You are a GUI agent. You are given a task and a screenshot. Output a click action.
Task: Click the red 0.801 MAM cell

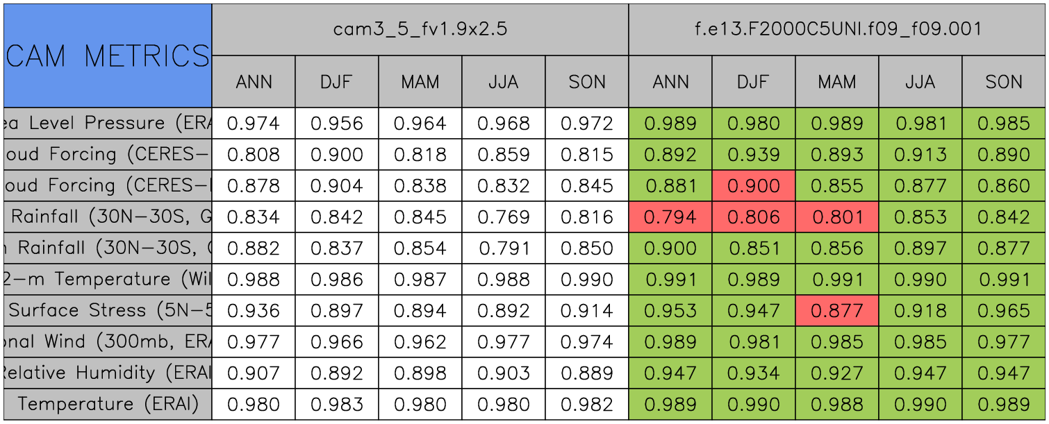(x=837, y=217)
